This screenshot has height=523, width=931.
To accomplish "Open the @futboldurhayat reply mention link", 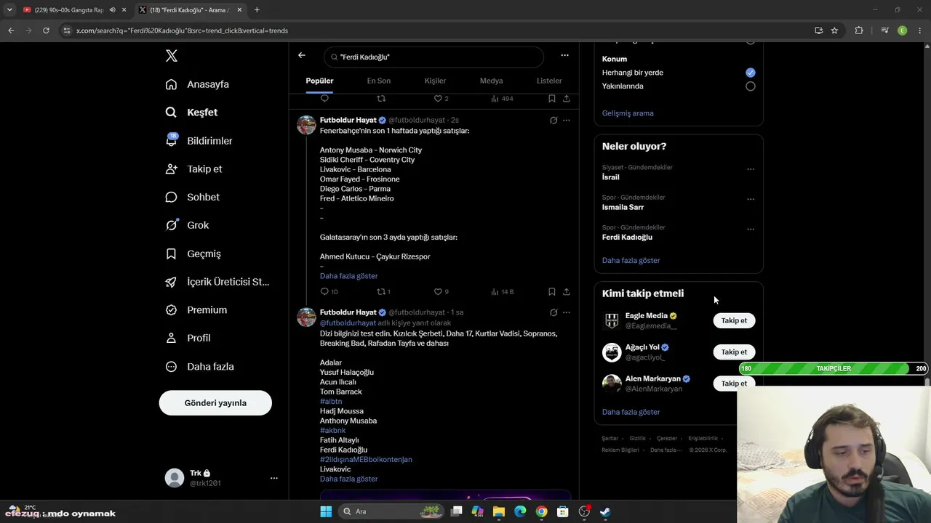I will coord(348,323).
